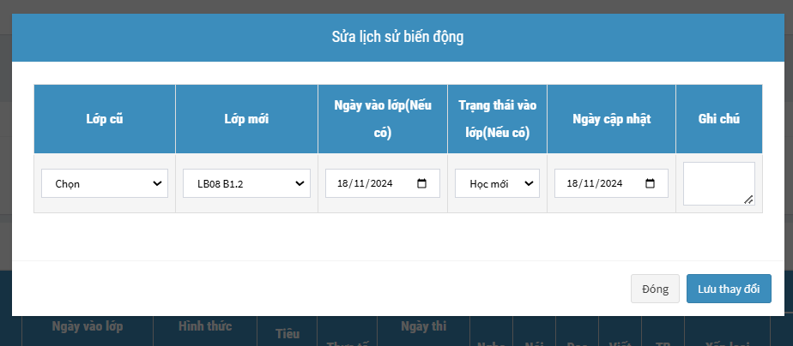The width and height of the screenshot is (793, 346).
Task: Click the Lớp mới column header
Action: click(246, 119)
